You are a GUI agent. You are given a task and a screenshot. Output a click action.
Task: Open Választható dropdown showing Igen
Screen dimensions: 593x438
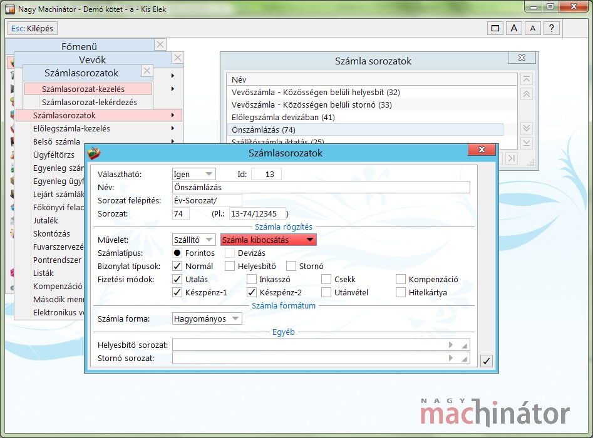(194, 174)
